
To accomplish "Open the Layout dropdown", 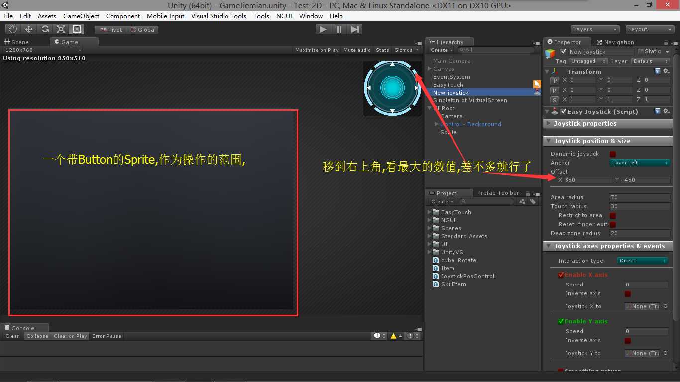I will click(x=650, y=29).
